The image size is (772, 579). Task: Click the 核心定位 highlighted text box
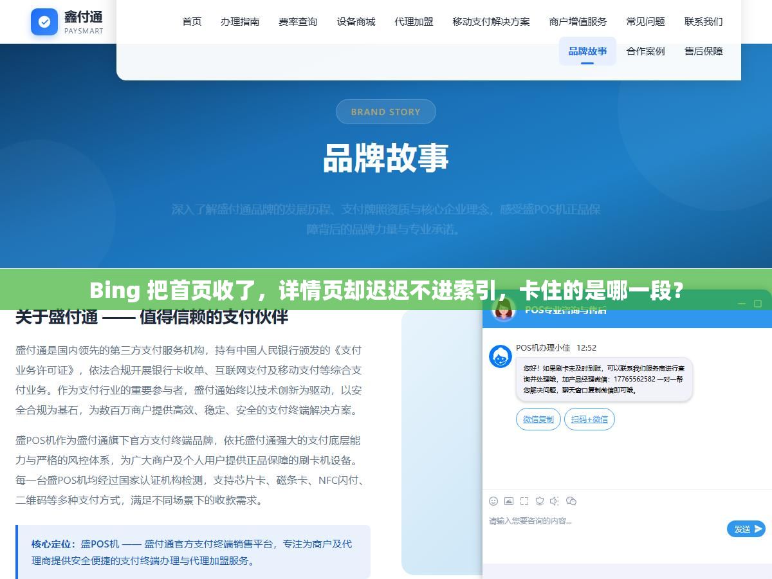tap(193, 552)
